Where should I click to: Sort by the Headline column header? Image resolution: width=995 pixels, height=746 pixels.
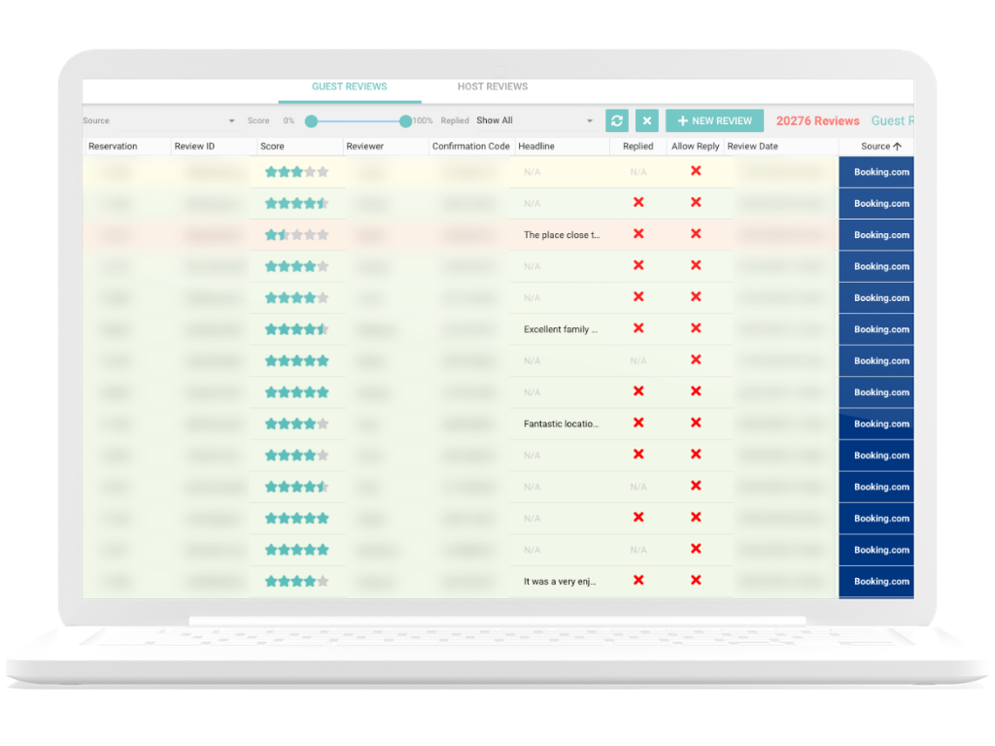click(x=536, y=146)
